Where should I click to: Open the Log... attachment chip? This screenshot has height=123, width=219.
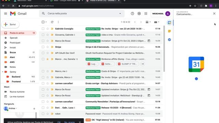(x=92, y=64)
